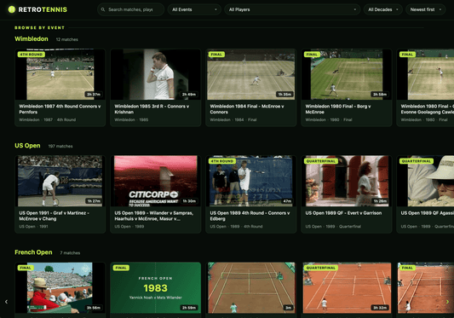
Task: Open Wimbledon 1980 Final Evonne Goolagong thumbnail
Action: (x=425, y=74)
